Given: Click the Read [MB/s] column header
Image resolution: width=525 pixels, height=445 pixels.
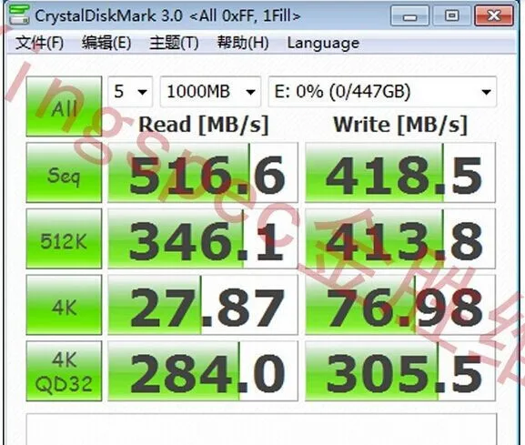Looking at the screenshot, I should pos(204,125).
